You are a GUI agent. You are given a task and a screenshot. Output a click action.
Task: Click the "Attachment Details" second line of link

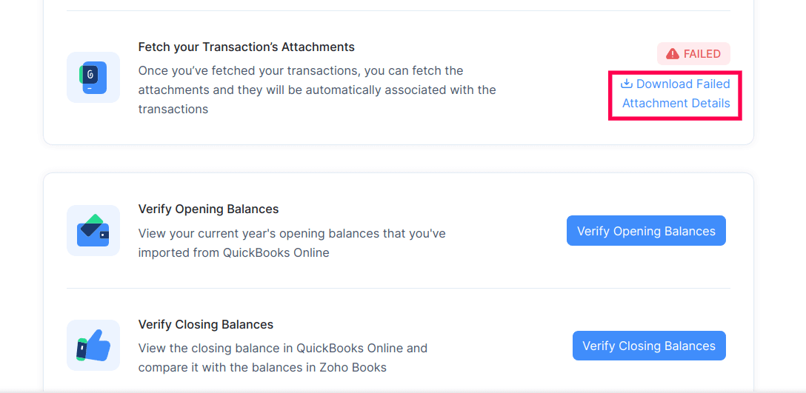coord(676,104)
